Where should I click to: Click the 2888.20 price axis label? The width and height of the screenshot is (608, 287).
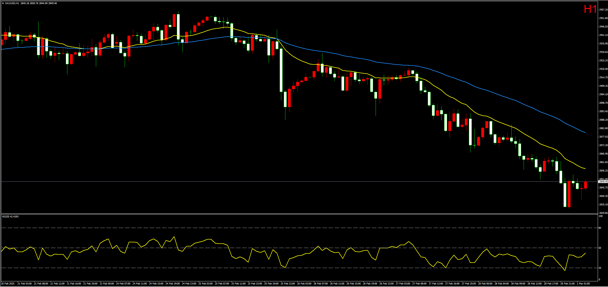pyautogui.click(x=603, y=120)
